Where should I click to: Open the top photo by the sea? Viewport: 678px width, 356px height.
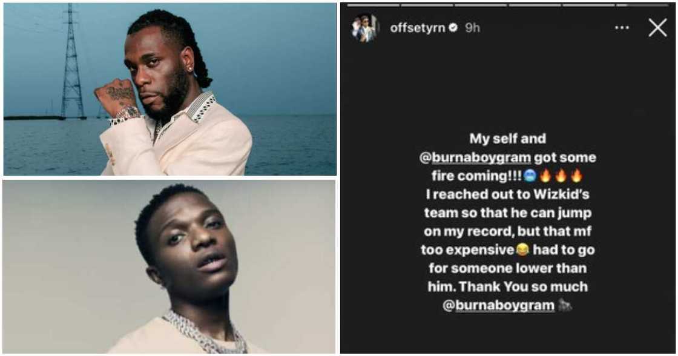(x=170, y=89)
